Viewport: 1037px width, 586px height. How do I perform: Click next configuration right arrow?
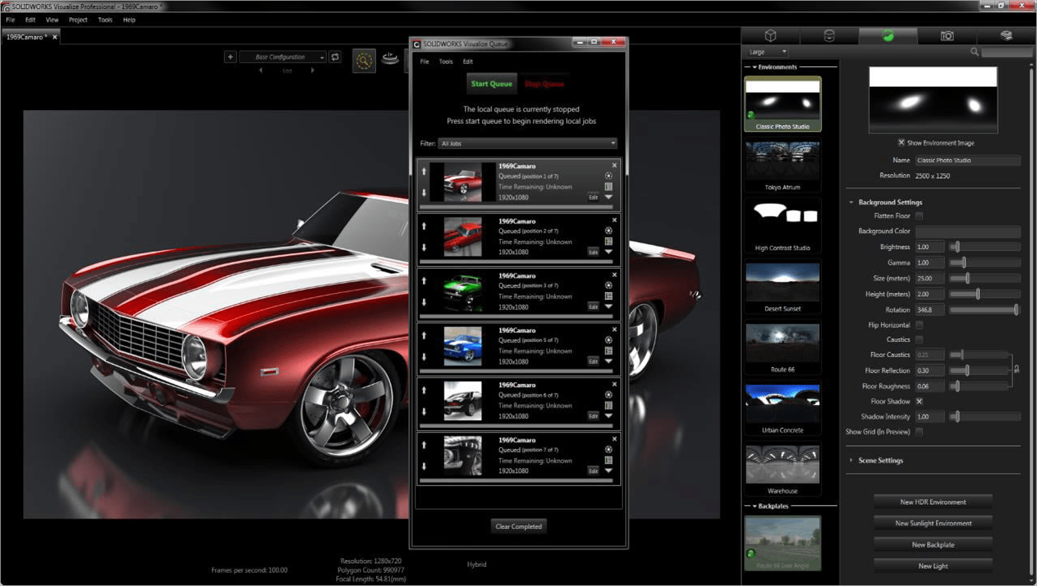pos(313,70)
